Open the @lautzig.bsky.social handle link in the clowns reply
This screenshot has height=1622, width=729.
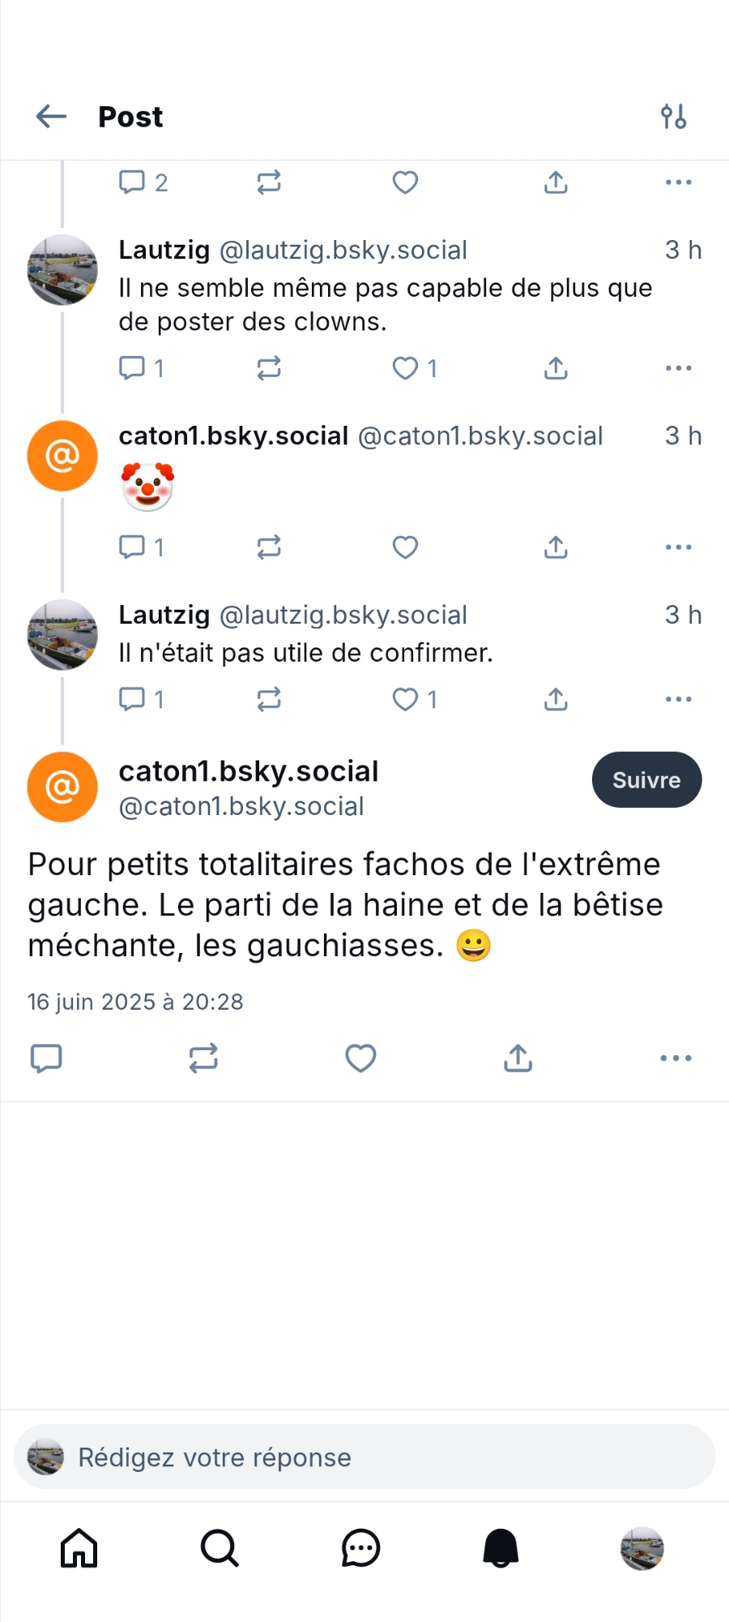(343, 251)
